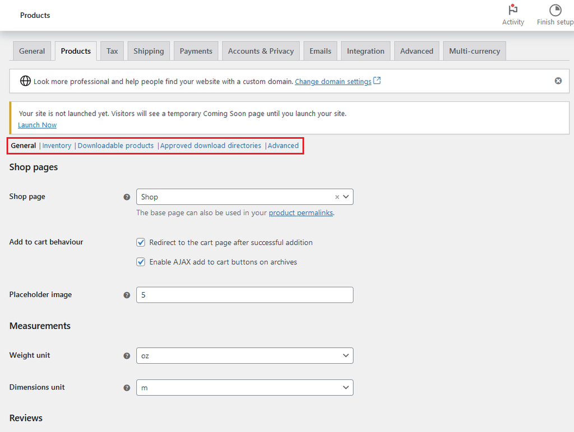Click help icon beside Placeholder image
This screenshot has width=574, height=432.
point(127,295)
